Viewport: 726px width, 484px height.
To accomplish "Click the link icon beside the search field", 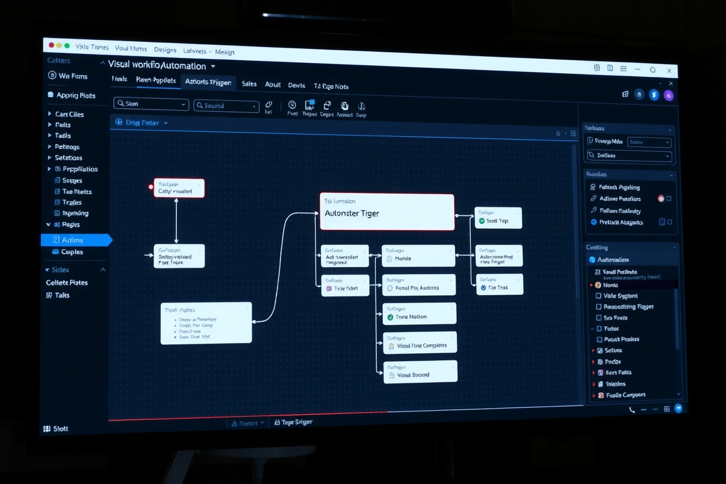I will tap(269, 105).
